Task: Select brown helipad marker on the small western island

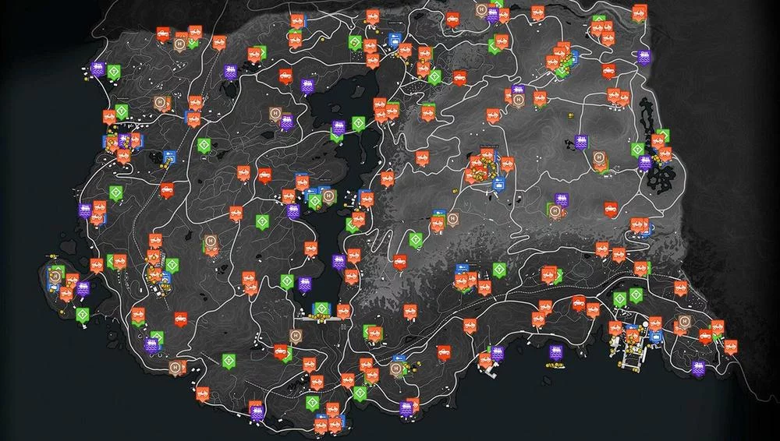Action: click(x=55, y=276)
